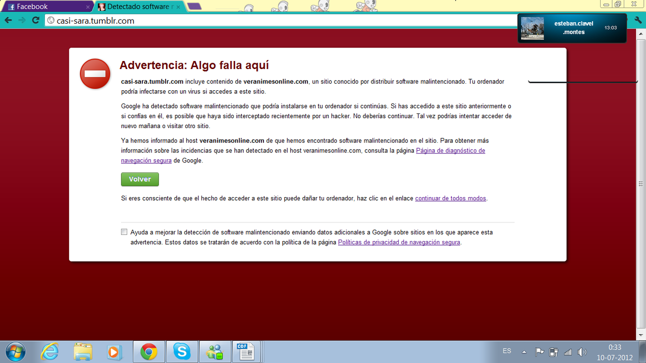Open the 'continuar de todos modos' link
This screenshot has width=646, height=363.
click(x=451, y=199)
